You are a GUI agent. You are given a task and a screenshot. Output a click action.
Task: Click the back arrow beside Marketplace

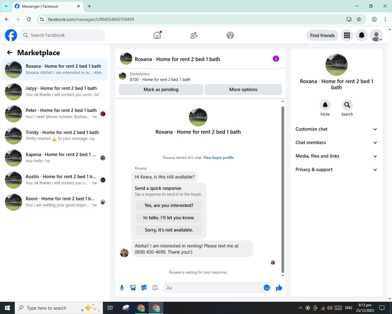click(x=10, y=52)
